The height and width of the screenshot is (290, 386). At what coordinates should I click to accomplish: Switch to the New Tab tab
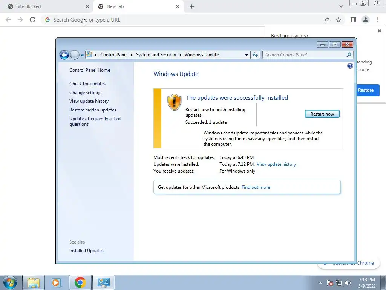[138, 6]
